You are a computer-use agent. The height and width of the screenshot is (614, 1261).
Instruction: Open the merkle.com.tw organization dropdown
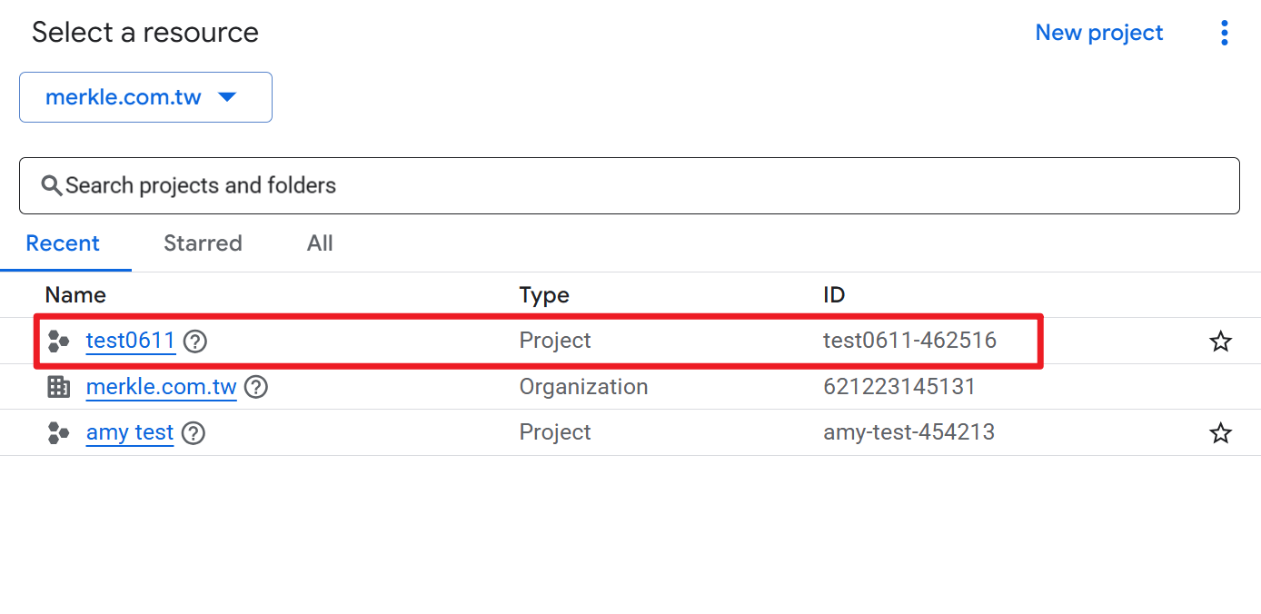[x=145, y=97]
